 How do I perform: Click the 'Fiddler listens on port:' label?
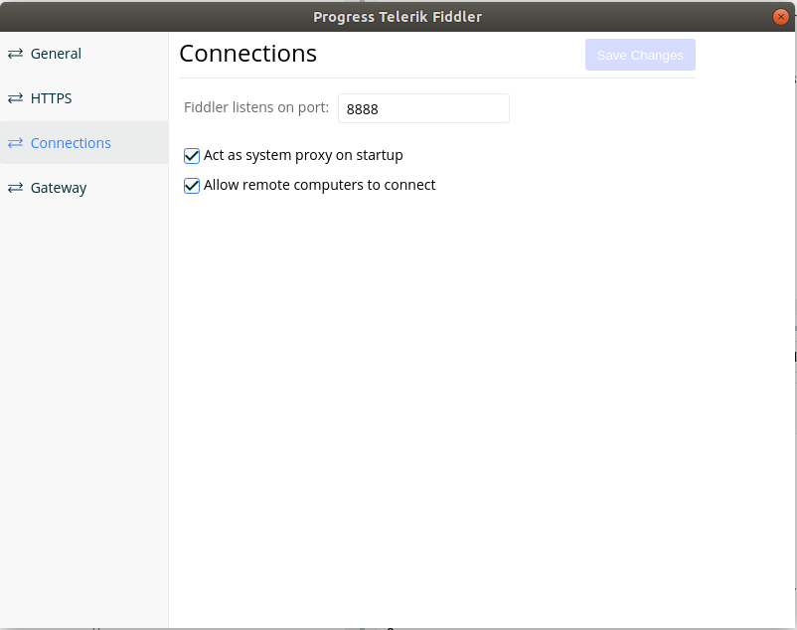pyautogui.click(x=256, y=107)
